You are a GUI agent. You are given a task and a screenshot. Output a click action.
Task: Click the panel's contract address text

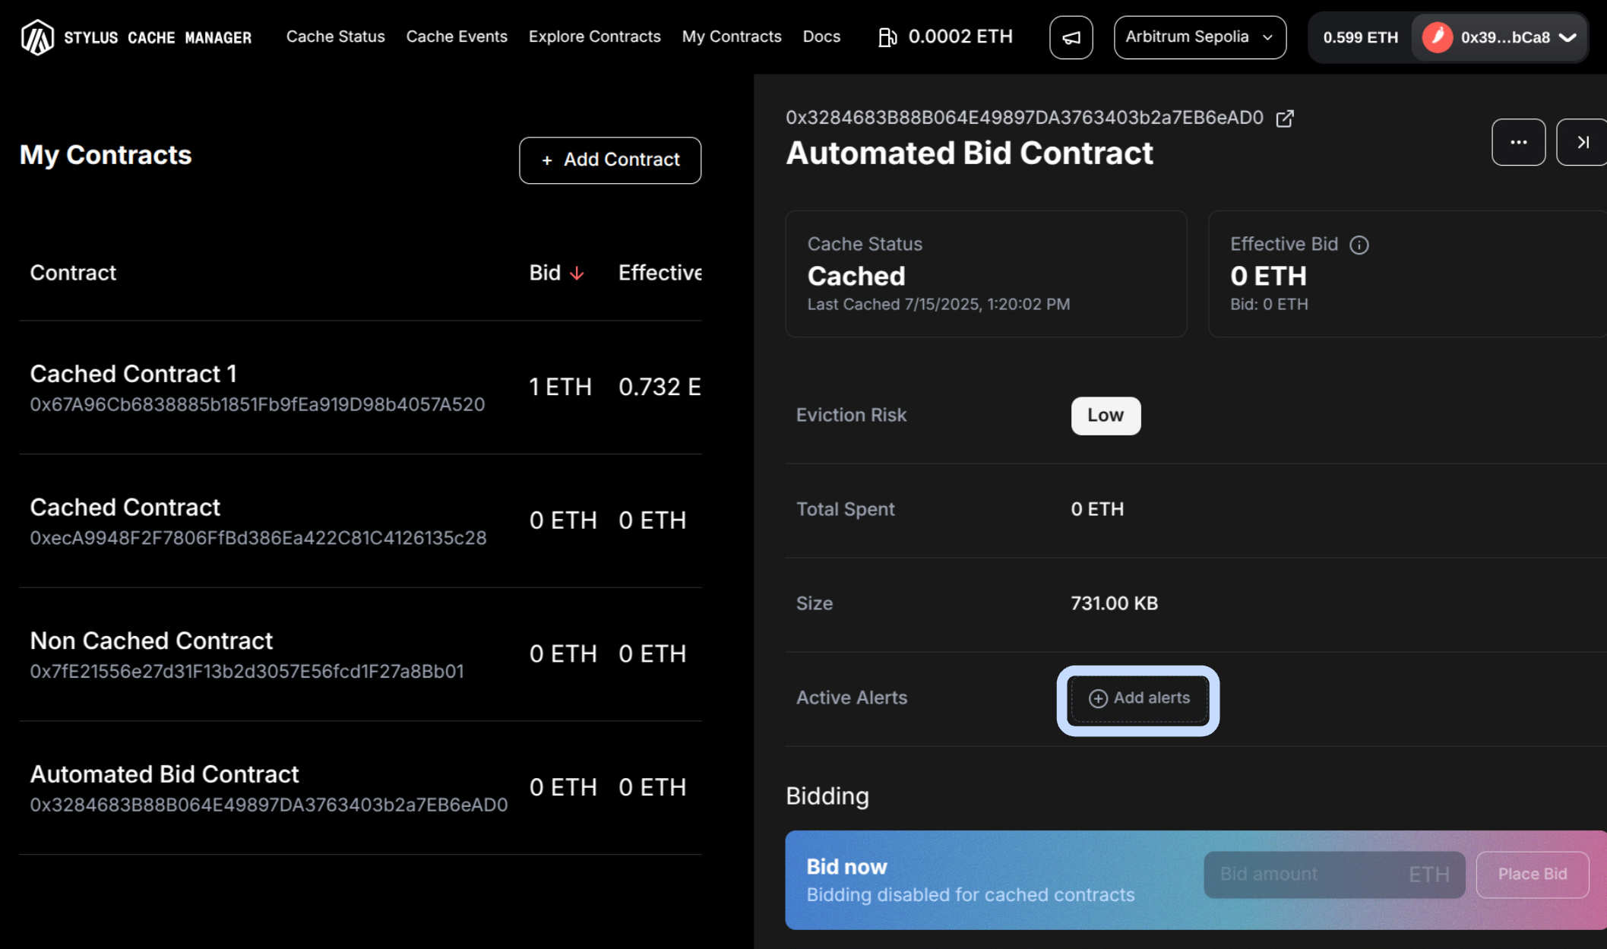point(1024,118)
